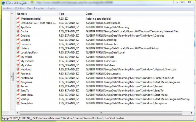The width and height of the screenshot is (196, 122).
Task: Open the Ver menu
Action: (29, 9)
